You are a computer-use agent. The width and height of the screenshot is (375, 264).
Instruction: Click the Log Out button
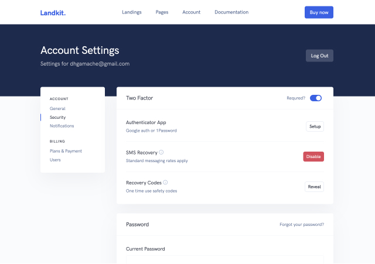[319, 56]
